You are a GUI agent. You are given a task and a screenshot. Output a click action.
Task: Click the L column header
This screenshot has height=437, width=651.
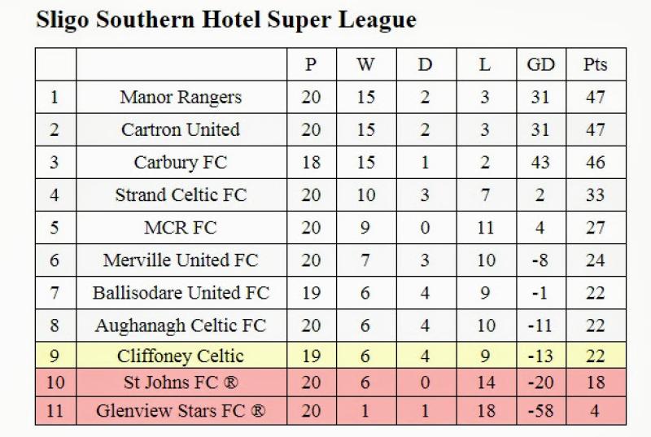point(485,65)
